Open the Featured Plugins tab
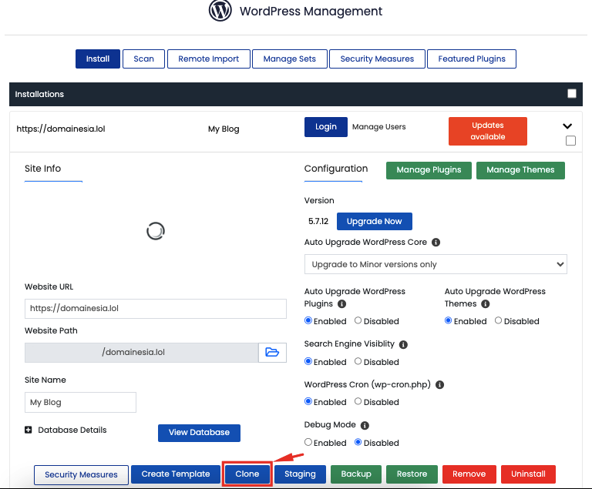This screenshot has width=592, height=489. [472, 59]
